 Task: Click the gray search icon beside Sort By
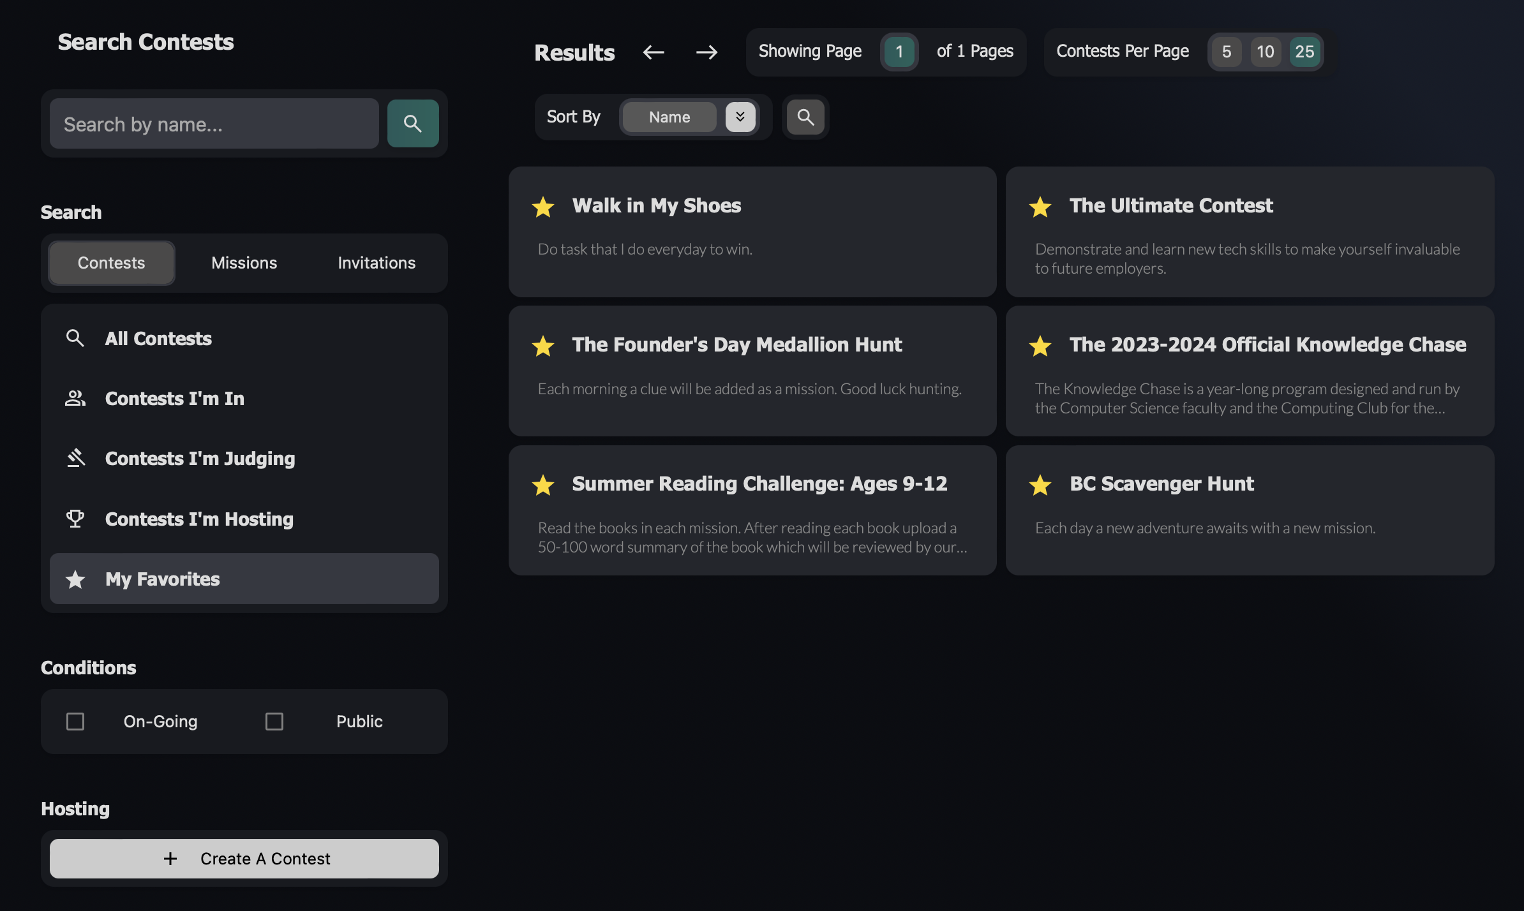(x=805, y=117)
